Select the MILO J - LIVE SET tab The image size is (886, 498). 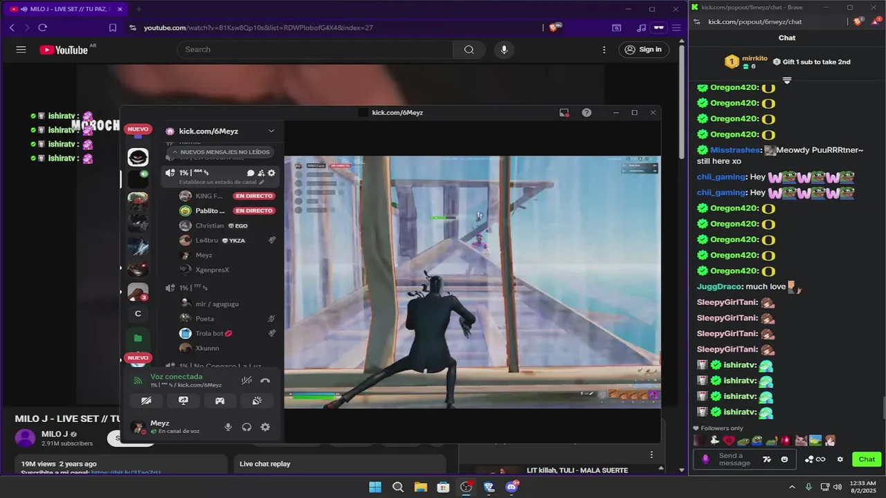pos(66,9)
